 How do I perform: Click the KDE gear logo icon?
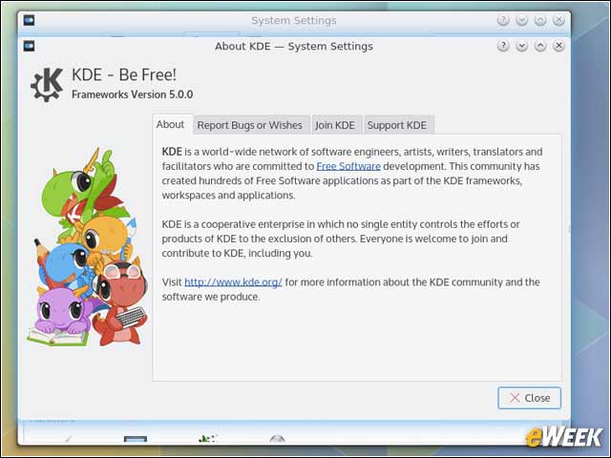(x=47, y=85)
